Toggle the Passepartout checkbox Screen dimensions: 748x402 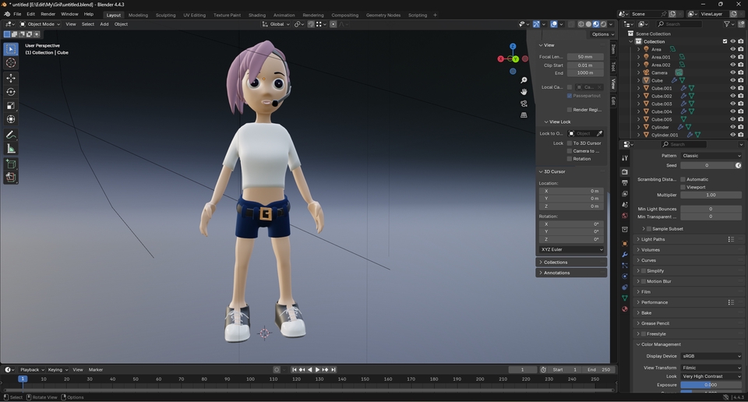pyautogui.click(x=570, y=96)
